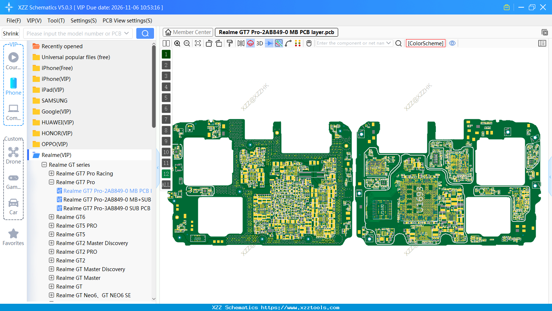Switch to 3D board view
Image resolution: width=552 pixels, height=311 pixels.
260,43
